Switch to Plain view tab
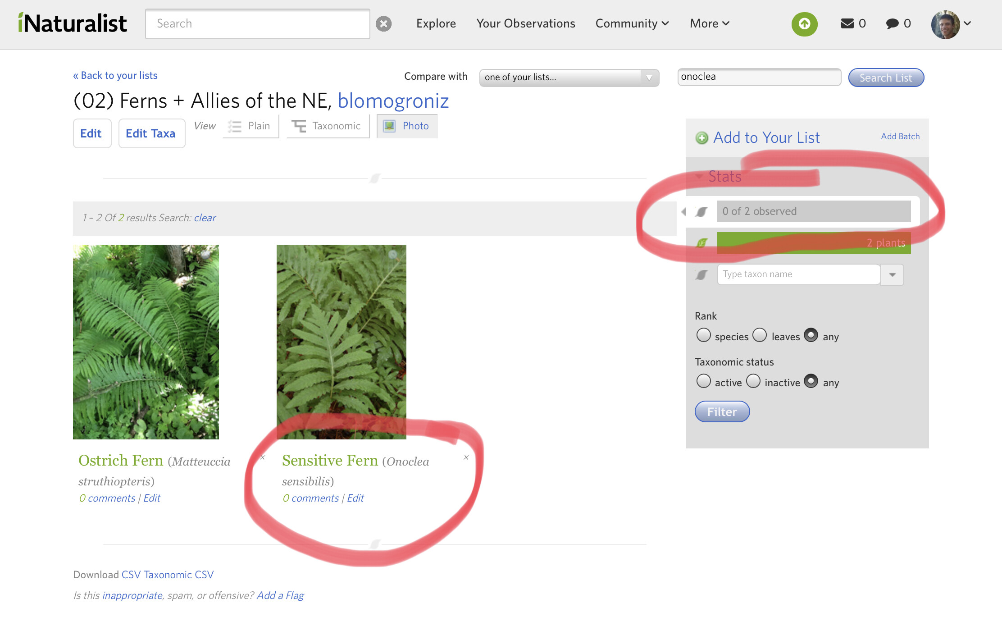Image resolution: width=1002 pixels, height=626 pixels. 250,126
